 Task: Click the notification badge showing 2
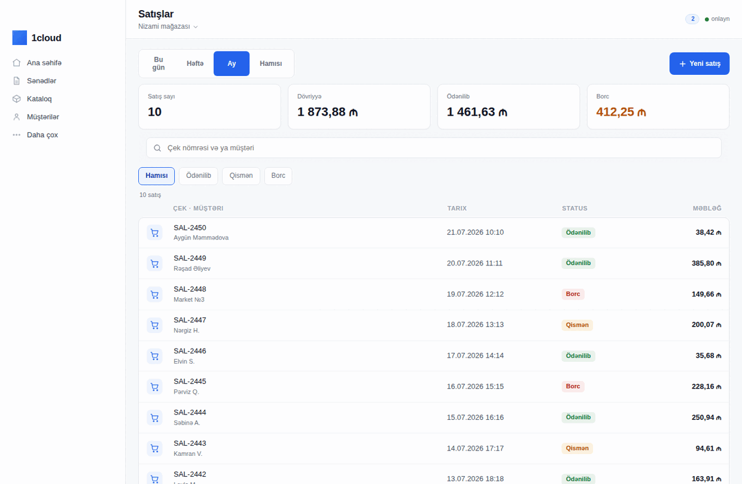pyautogui.click(x=692, y=19)
